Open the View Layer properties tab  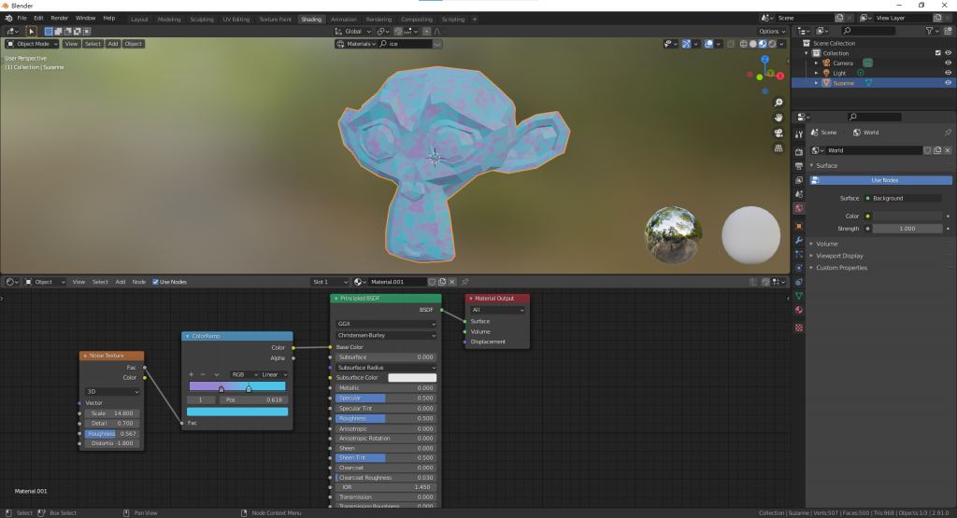799,180
